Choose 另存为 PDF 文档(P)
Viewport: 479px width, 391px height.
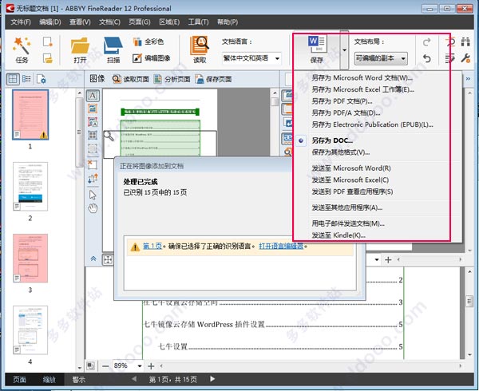click(342, 101)
